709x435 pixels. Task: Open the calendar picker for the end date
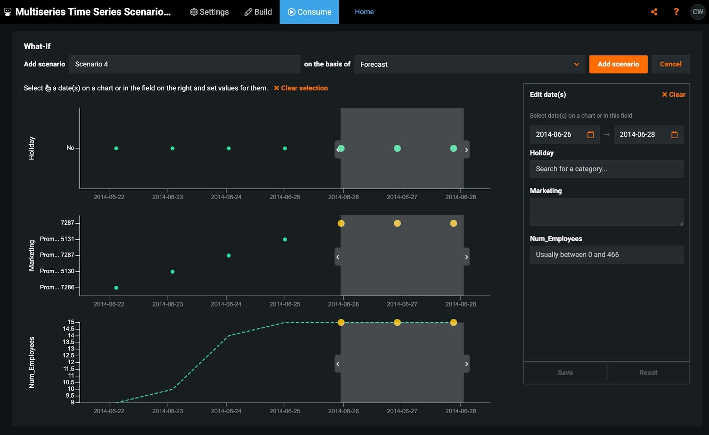tap(675, 134)
